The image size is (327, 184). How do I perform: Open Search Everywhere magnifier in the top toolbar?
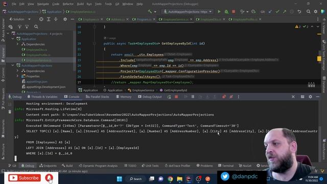[x=308, y=12]
